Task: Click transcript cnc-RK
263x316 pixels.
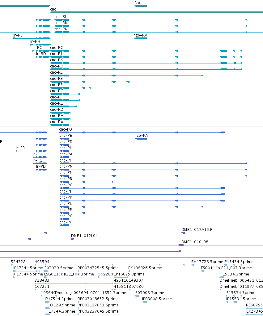Action: click(57, 60)
